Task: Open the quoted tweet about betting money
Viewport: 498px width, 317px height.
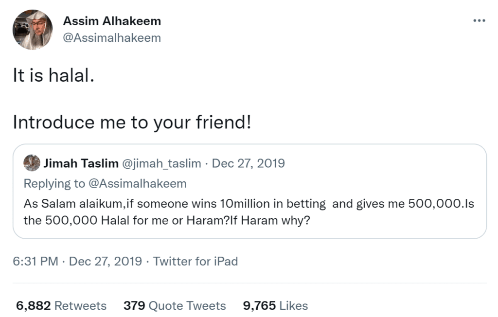Action: tap(249, 191)
